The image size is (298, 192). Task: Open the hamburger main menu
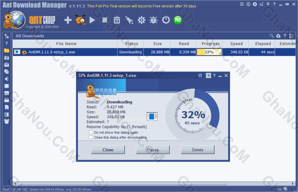(x=242, y=4)
